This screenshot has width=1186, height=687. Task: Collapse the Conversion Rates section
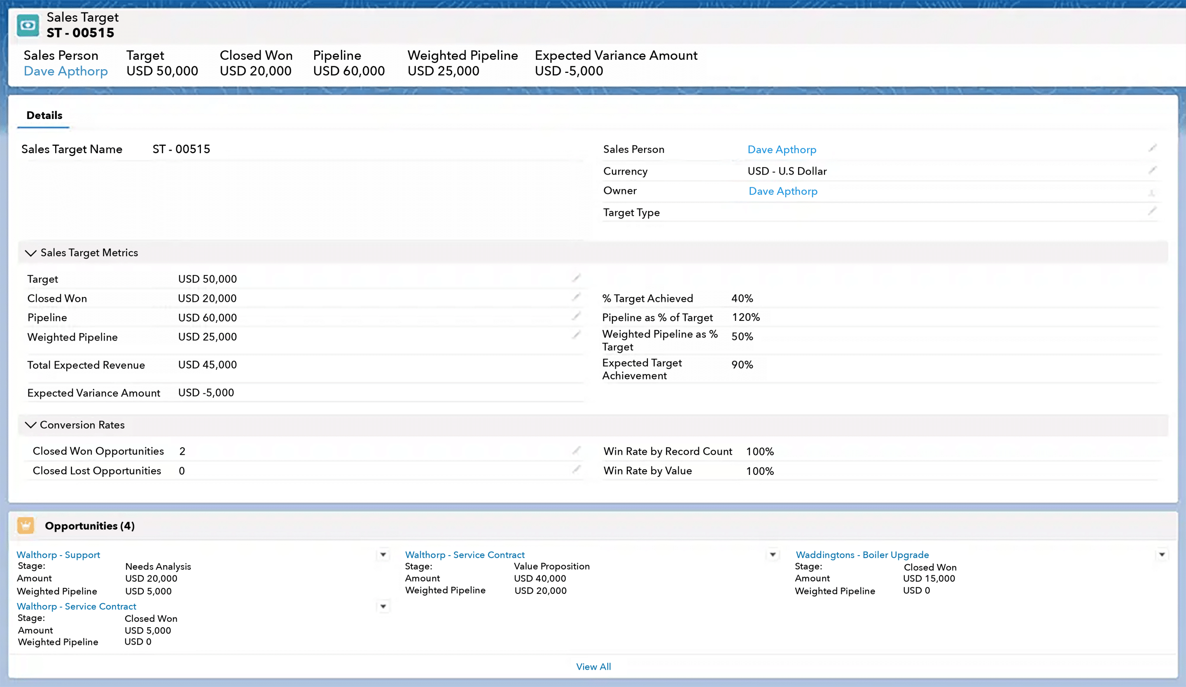30,425
